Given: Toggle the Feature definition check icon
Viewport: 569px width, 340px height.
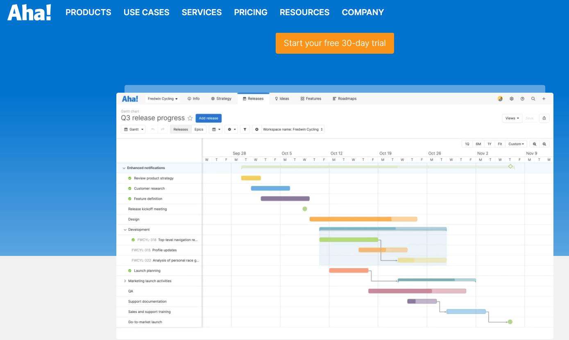Looking at the screenshot, I should 130,199.
